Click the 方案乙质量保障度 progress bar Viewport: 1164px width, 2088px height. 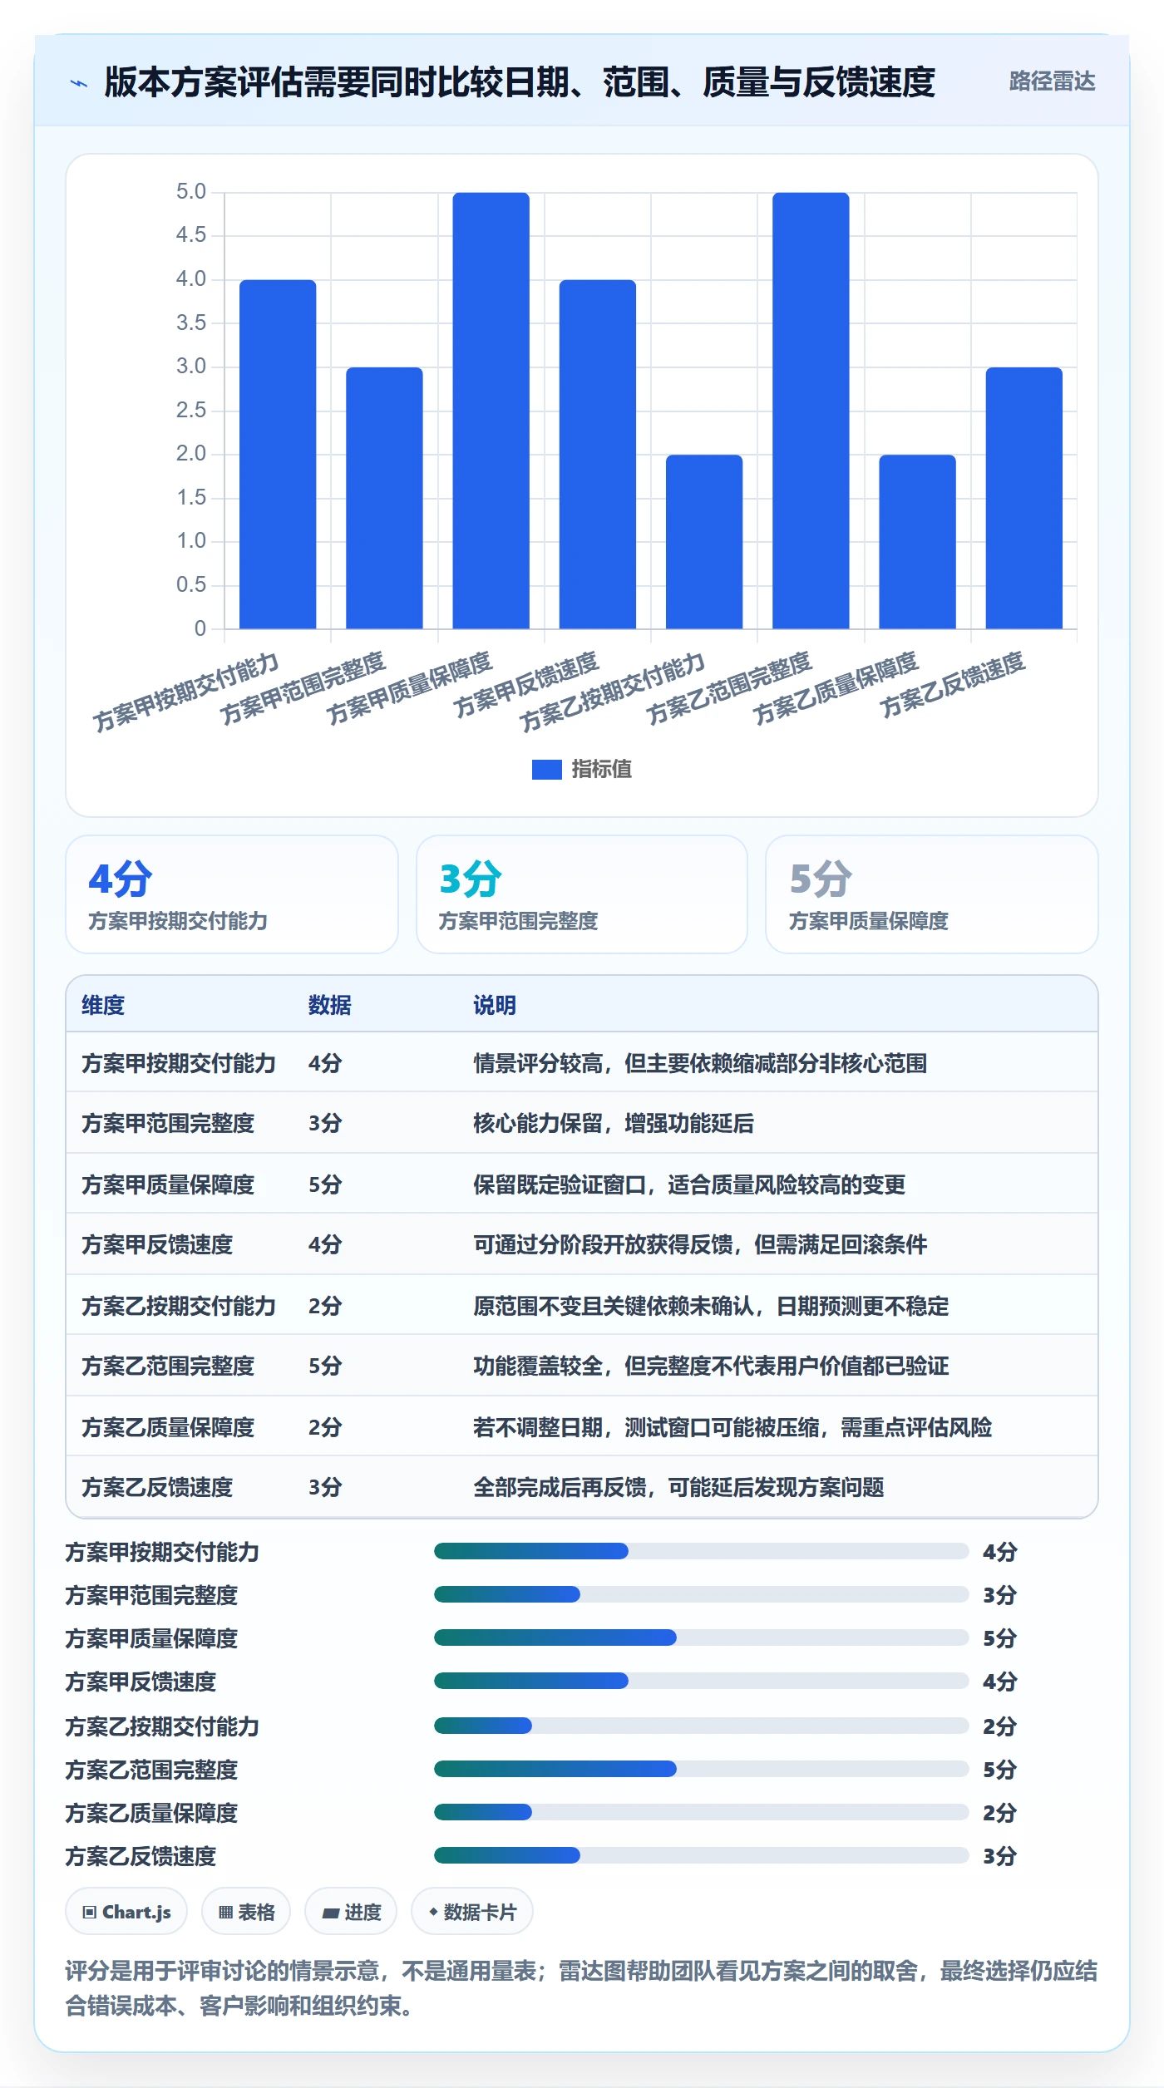coord(702,1812)
